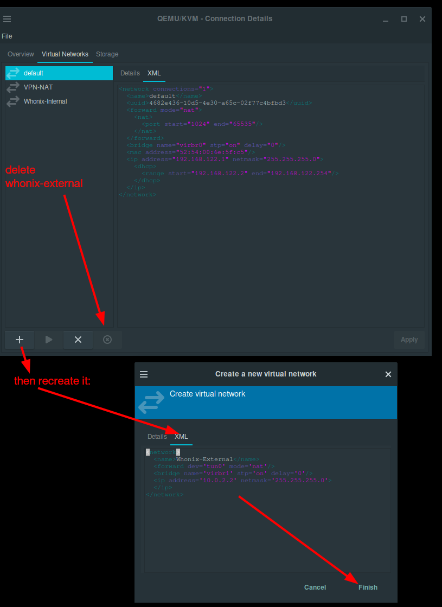Select the default network in the list

click(59, 73)
